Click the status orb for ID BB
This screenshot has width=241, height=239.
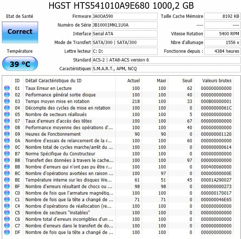pos(7,167)
